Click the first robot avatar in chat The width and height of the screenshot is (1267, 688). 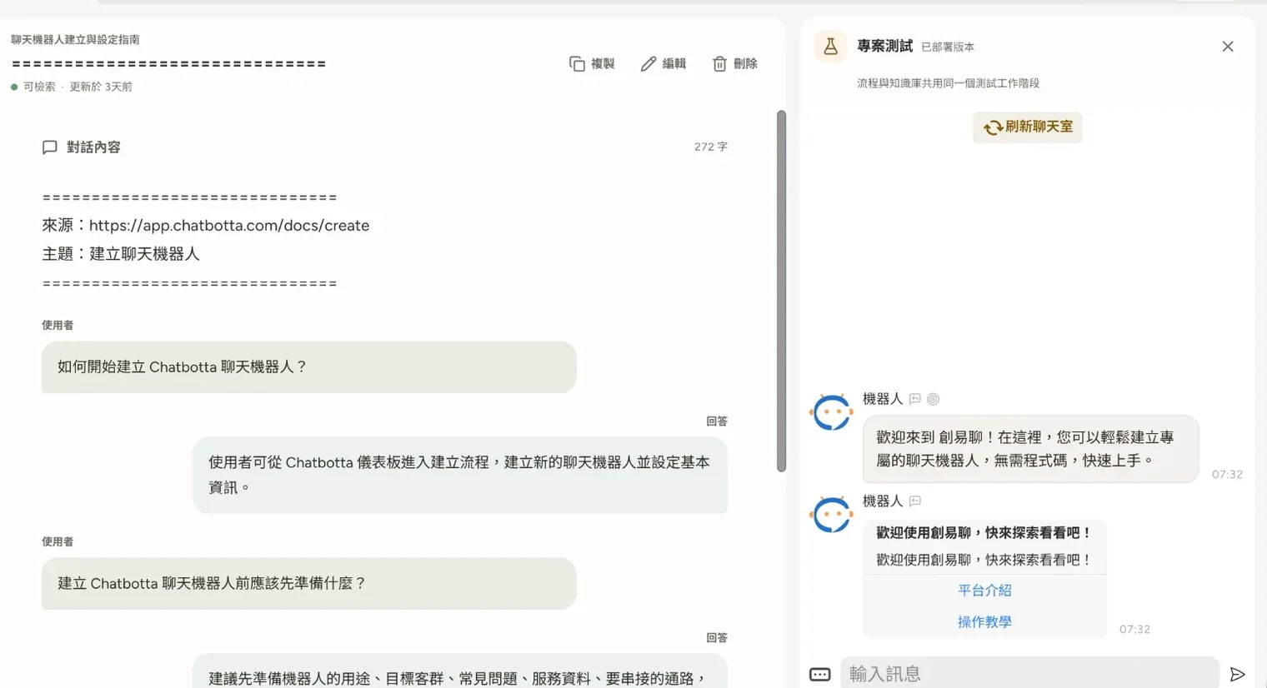pyautogui.click(x=831, y=412)
